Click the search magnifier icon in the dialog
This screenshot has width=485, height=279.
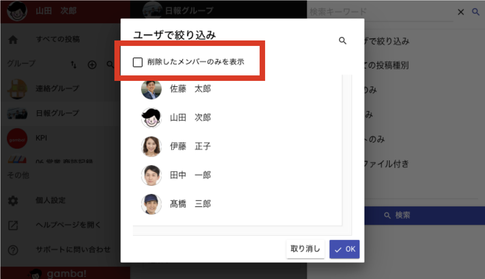click(x=343, y=41)
